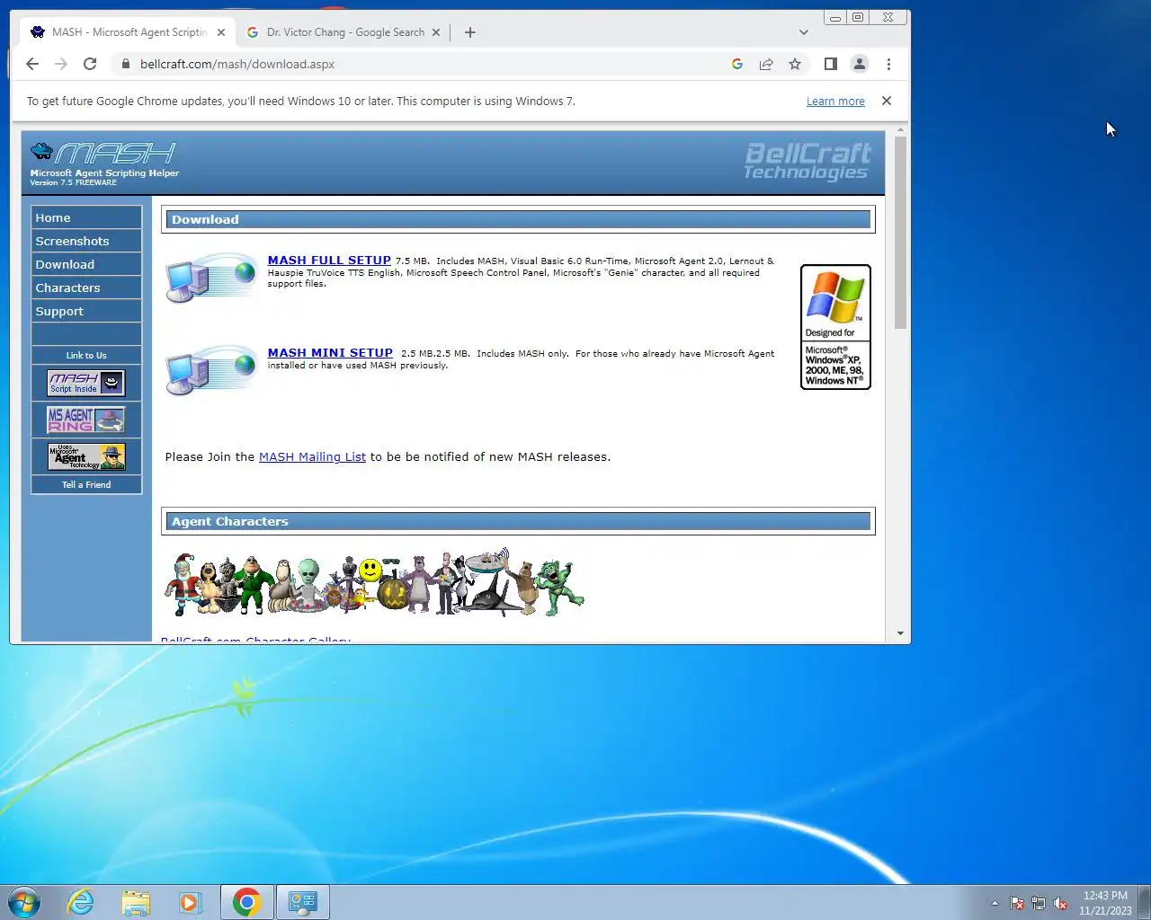Screen dimensions: 1151x920
Task: Open Download in the sidebar menu
Action: click(x=86, y=264)
